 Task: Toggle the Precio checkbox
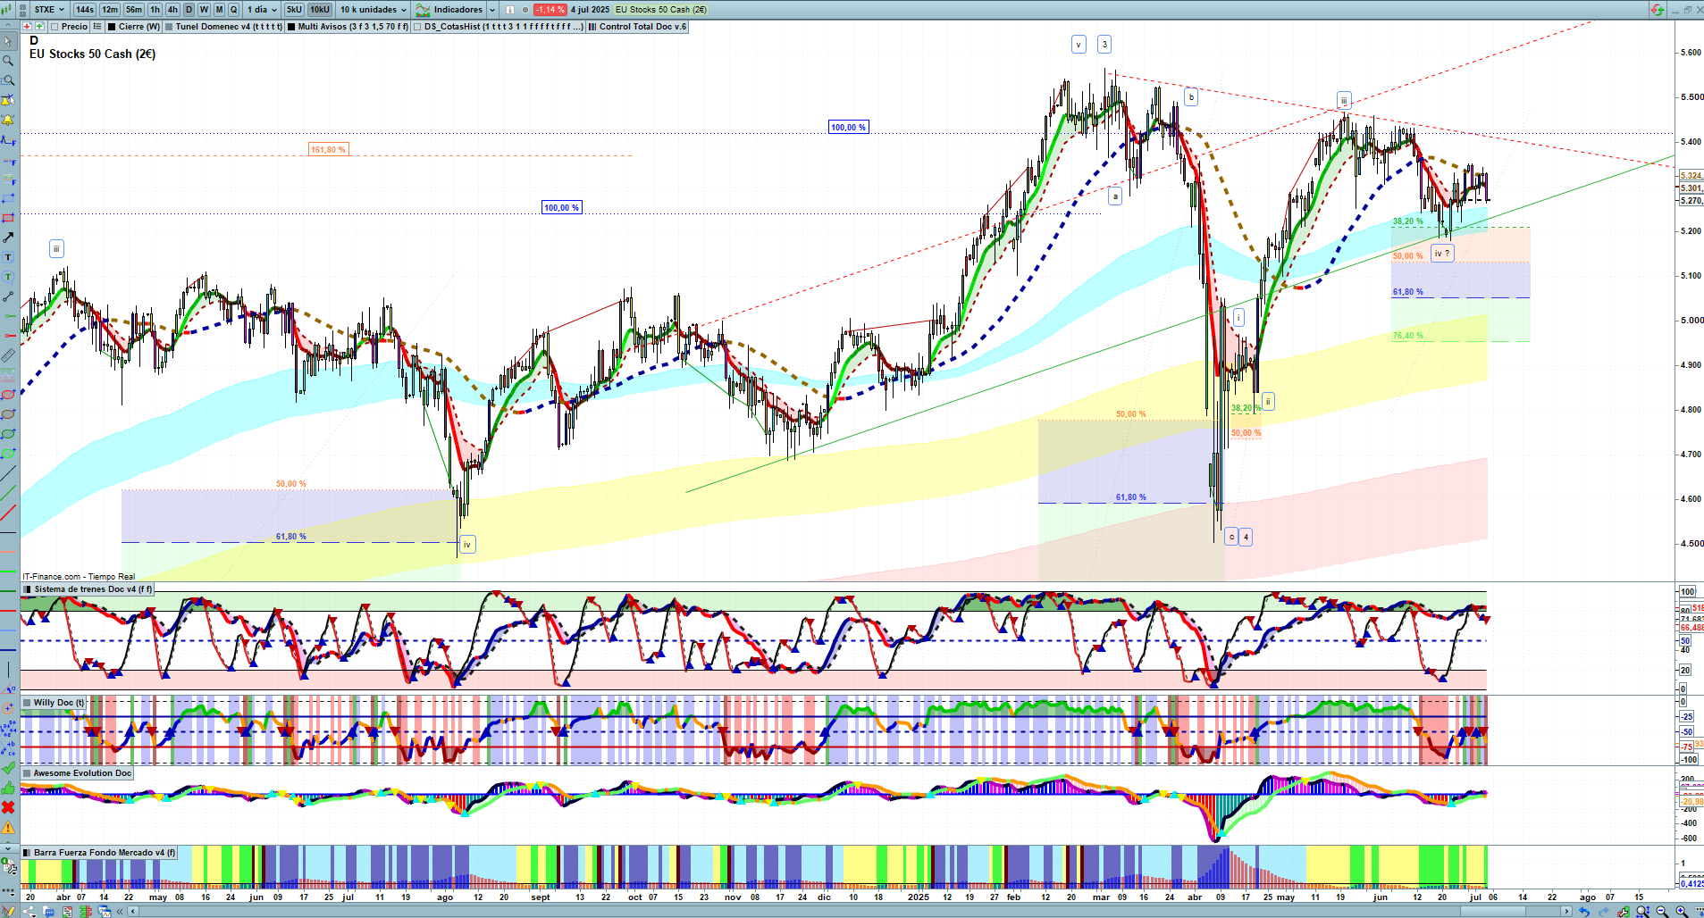(x=55, y=27)
